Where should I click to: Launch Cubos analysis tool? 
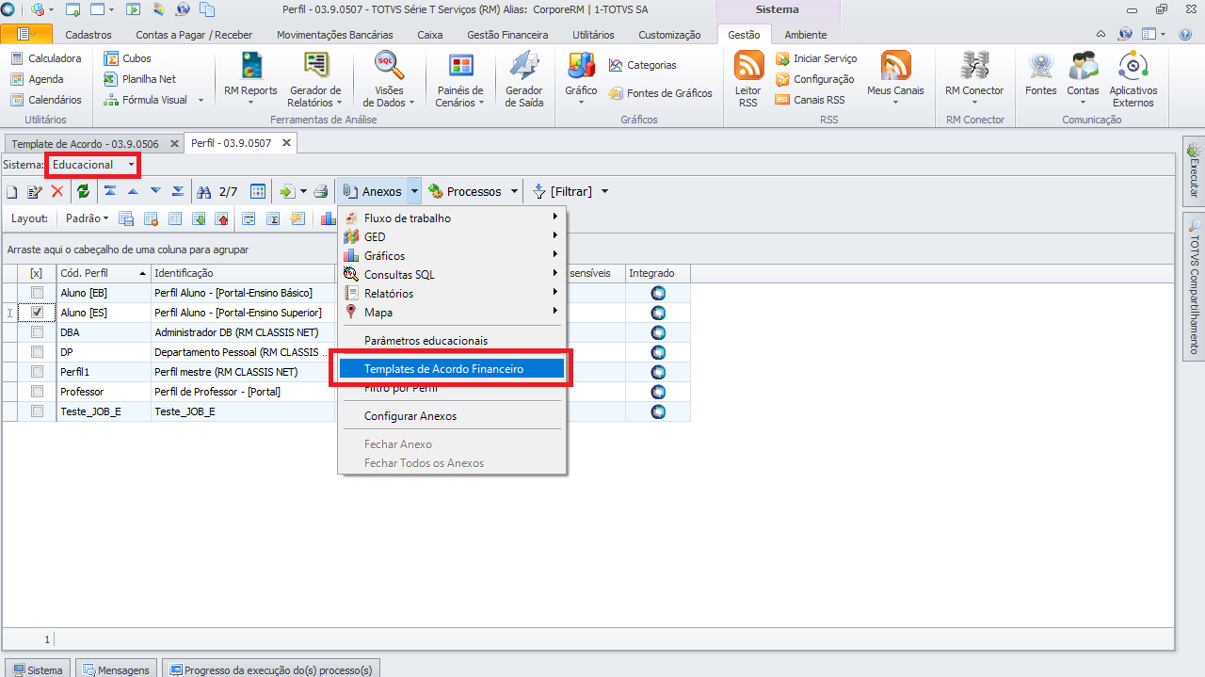click(127, 58)
